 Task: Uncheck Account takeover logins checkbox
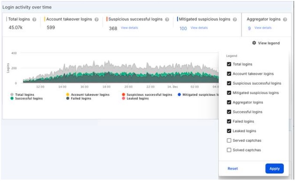(x=229, y=74)
